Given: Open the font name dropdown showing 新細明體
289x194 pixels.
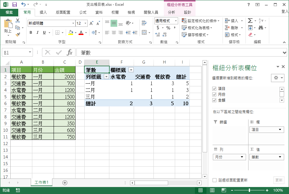Looking at the screenshot, I should [73, 23].
